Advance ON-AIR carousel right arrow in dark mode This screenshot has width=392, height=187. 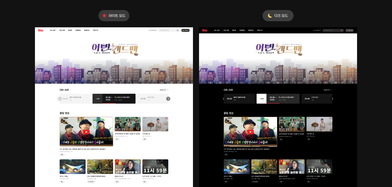click(x=332, y=99)
